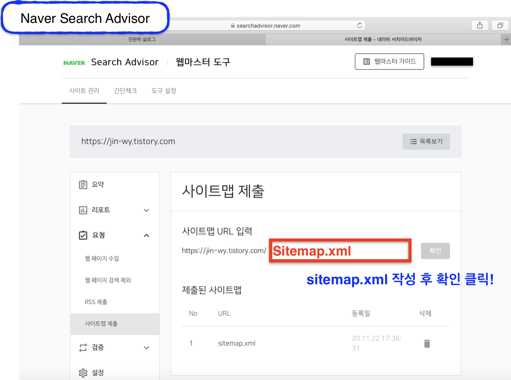Click the URL column header

pyautogui.click(x=224, y=314)
